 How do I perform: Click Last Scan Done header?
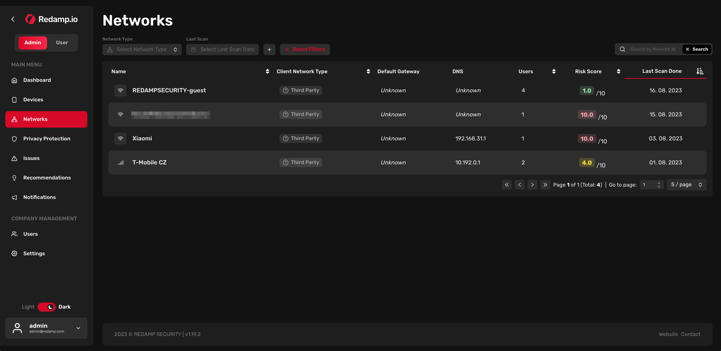(662, 71)
